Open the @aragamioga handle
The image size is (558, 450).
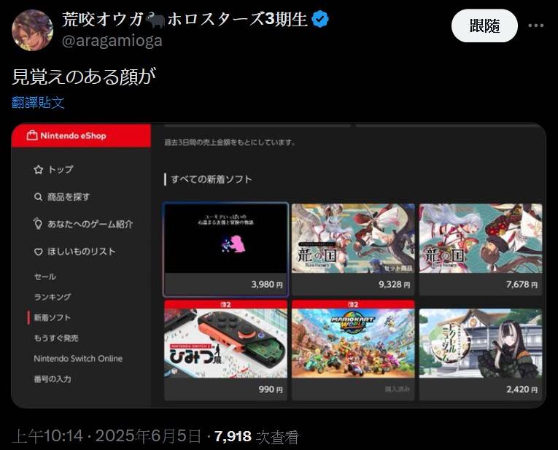tap(112, 40)
